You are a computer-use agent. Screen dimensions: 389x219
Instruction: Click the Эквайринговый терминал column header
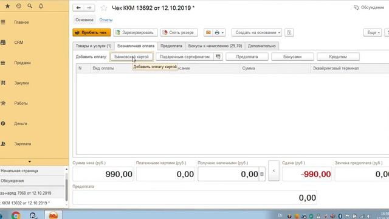349,68
